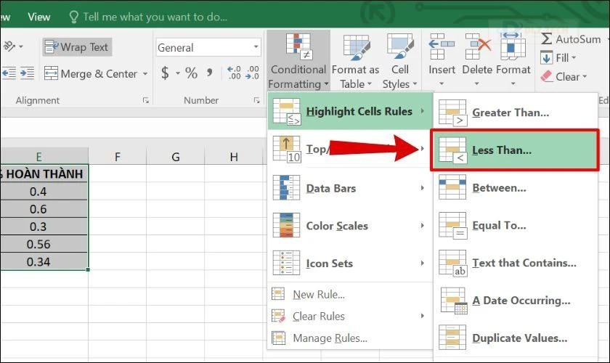
Task: Click AutoSum button
Action: 571,39
